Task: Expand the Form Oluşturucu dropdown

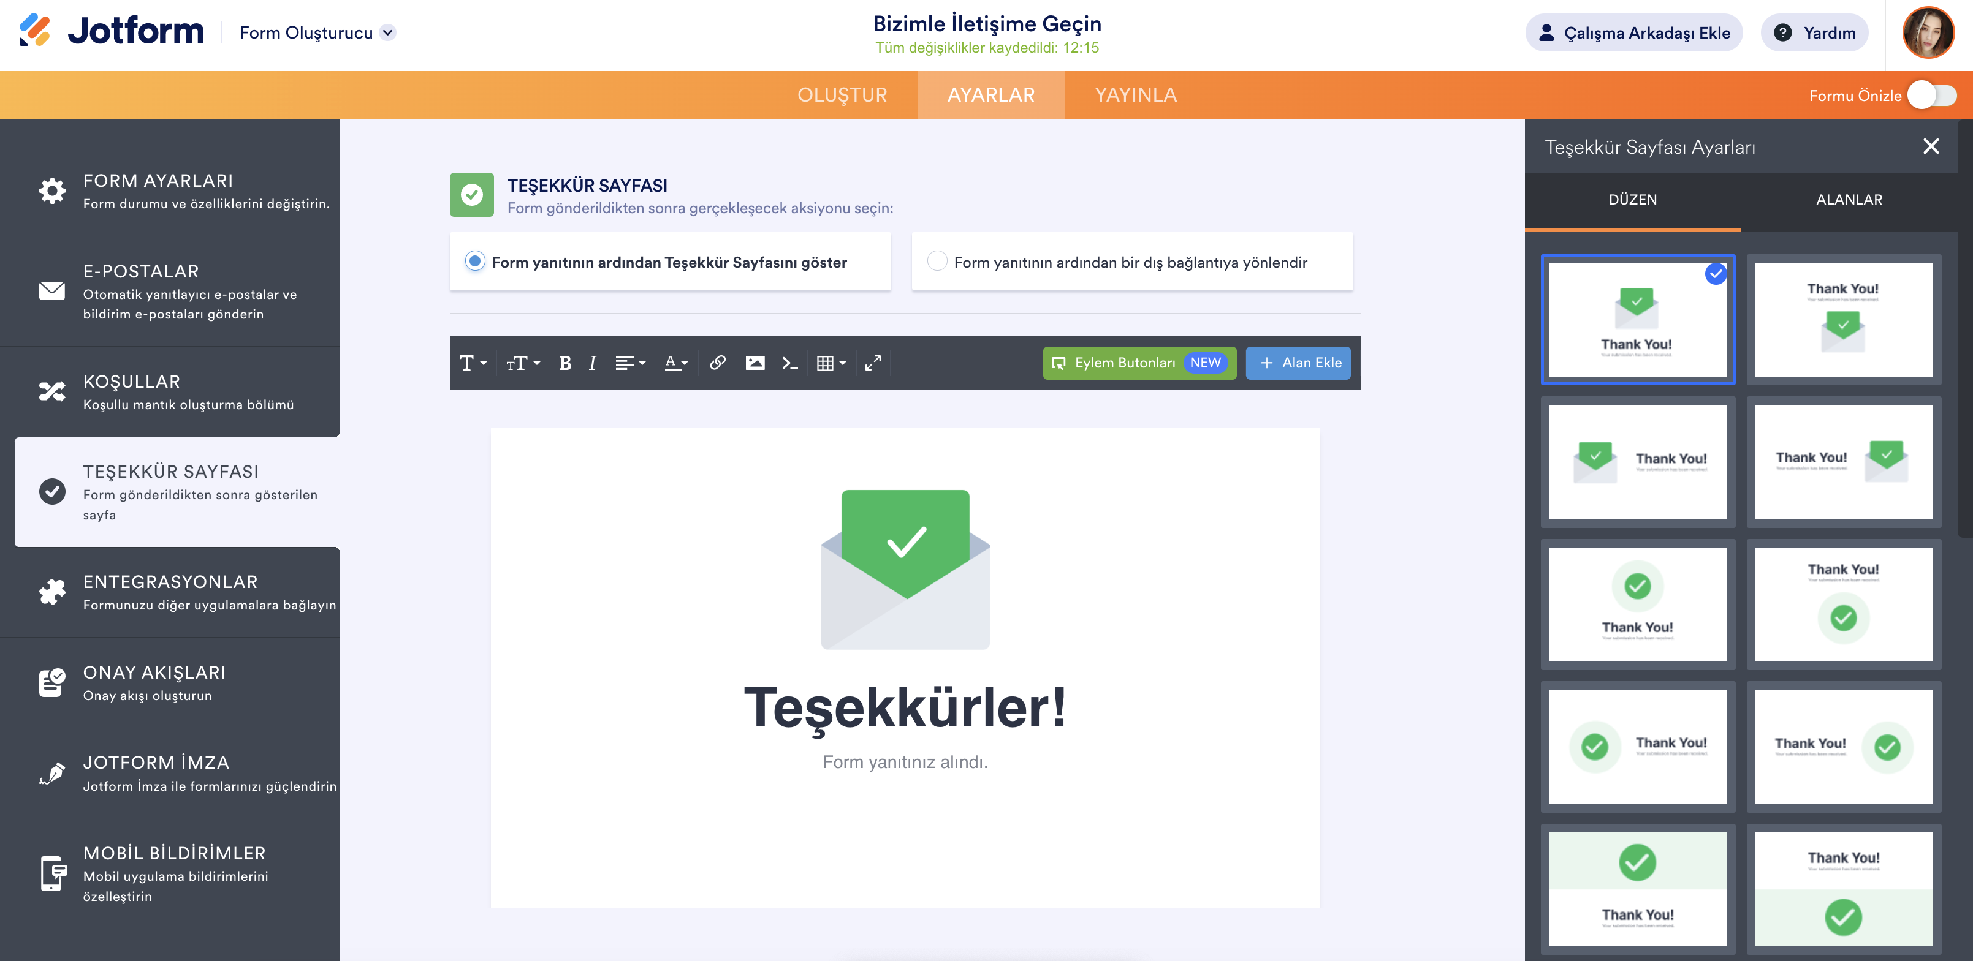Action: coord(389,32)
